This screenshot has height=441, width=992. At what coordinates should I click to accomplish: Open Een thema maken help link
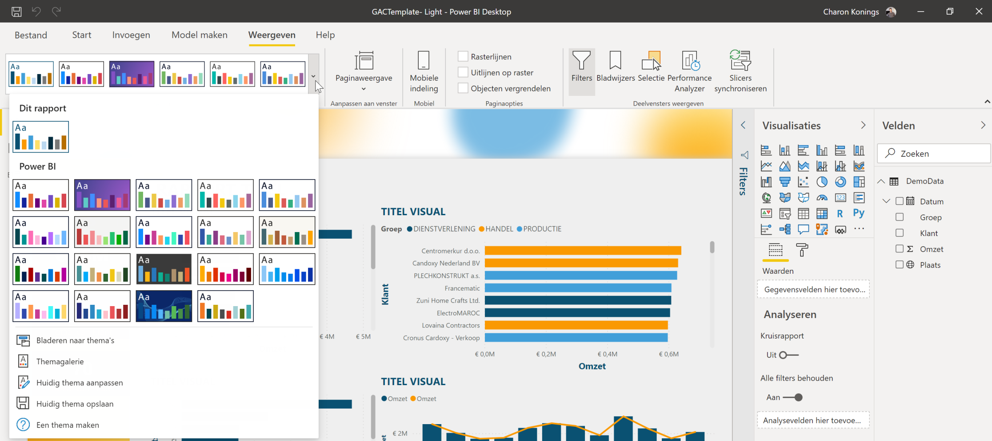click(x=68, y=425)
